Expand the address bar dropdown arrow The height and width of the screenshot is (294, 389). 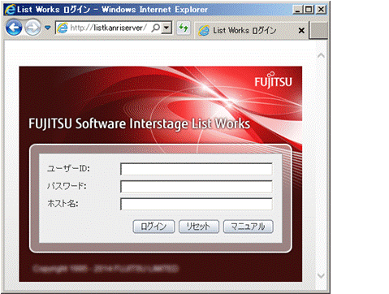click(166, 28)
